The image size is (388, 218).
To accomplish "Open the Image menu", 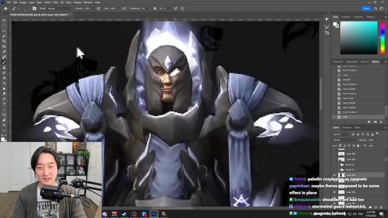I will point(23,2).
